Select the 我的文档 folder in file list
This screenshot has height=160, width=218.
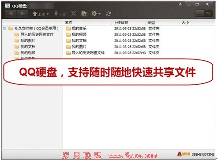79,41
